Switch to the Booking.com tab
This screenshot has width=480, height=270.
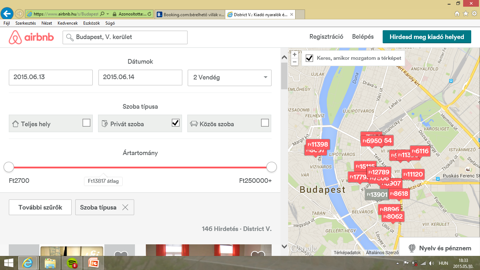(x=190, y=14)
